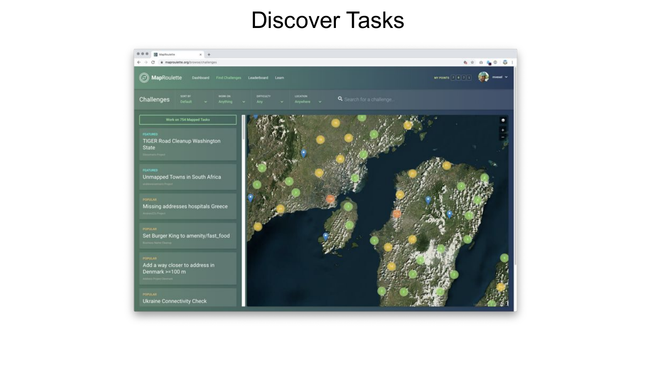The width and height of the screenshot is (656, 369).
Task: Click the orange cluster on mainland coast
Action: [330, 199]
